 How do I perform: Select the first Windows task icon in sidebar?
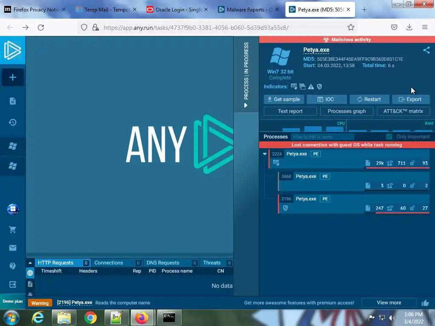(12, 146)
